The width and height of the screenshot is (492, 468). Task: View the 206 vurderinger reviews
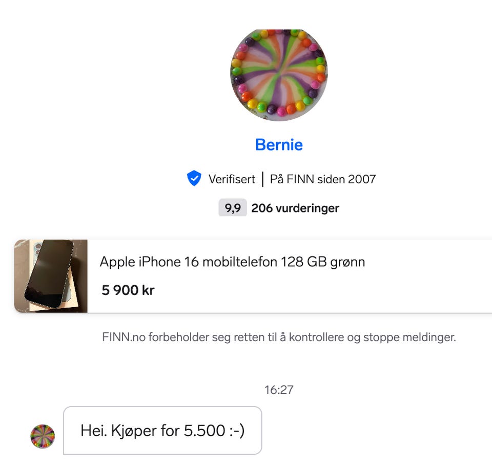(x=295, y=208)
